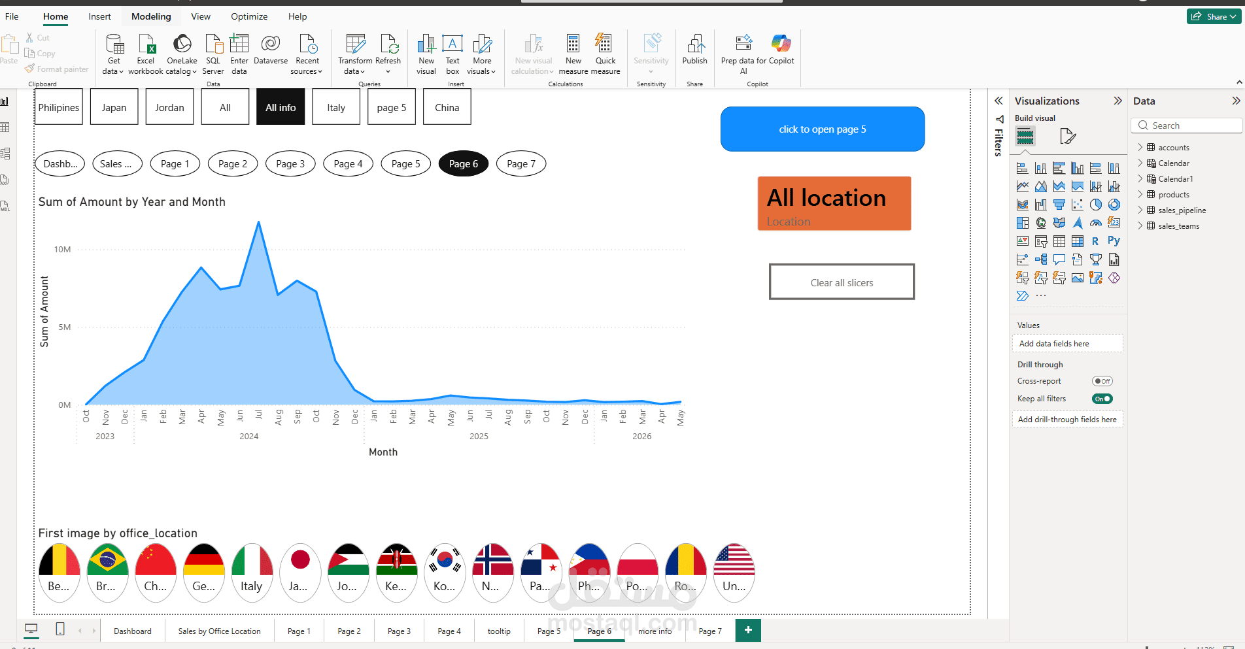The image size is (1245, 649).
Task: Select the Donut chart visual icon
Action: click(x=1114, y=205)
